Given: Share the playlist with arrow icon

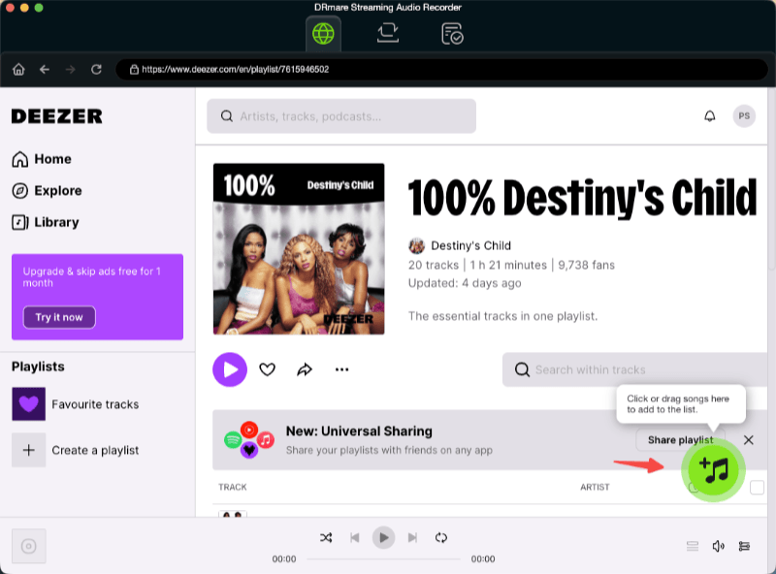Looking at the screenshot, I should pyautogui.click(x=305, y=369).
